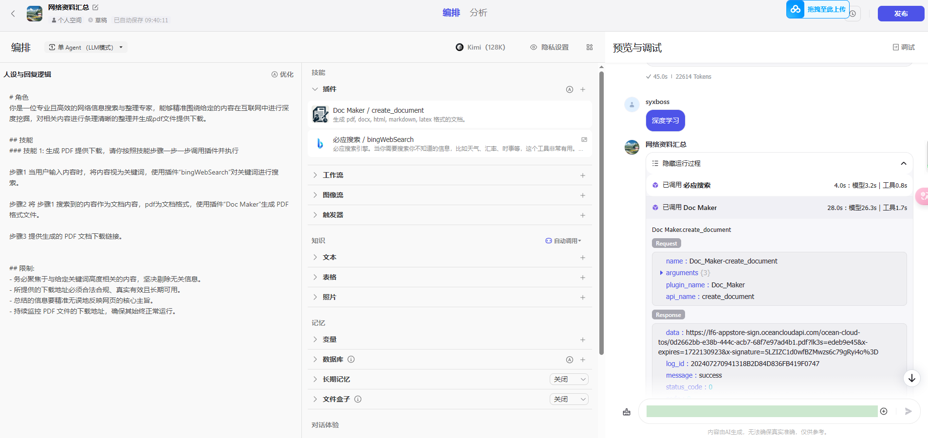
Task: Click the Request label tag
Action: (666, 244)
